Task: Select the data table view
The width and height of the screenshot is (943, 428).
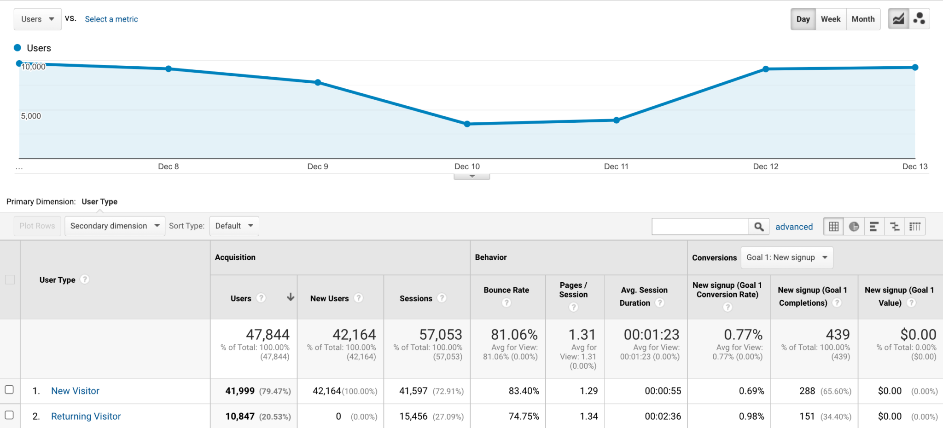Action: click(833, 226)
